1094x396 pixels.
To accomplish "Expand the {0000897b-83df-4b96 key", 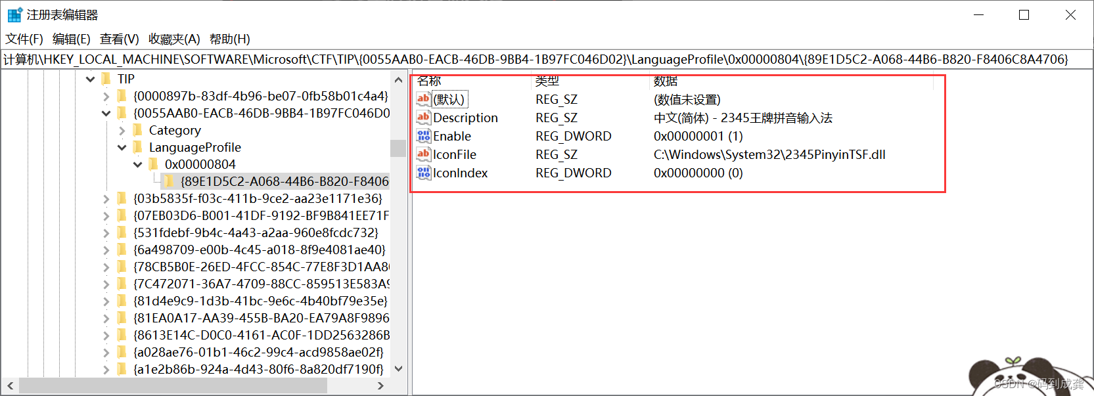I will [106, 97].
